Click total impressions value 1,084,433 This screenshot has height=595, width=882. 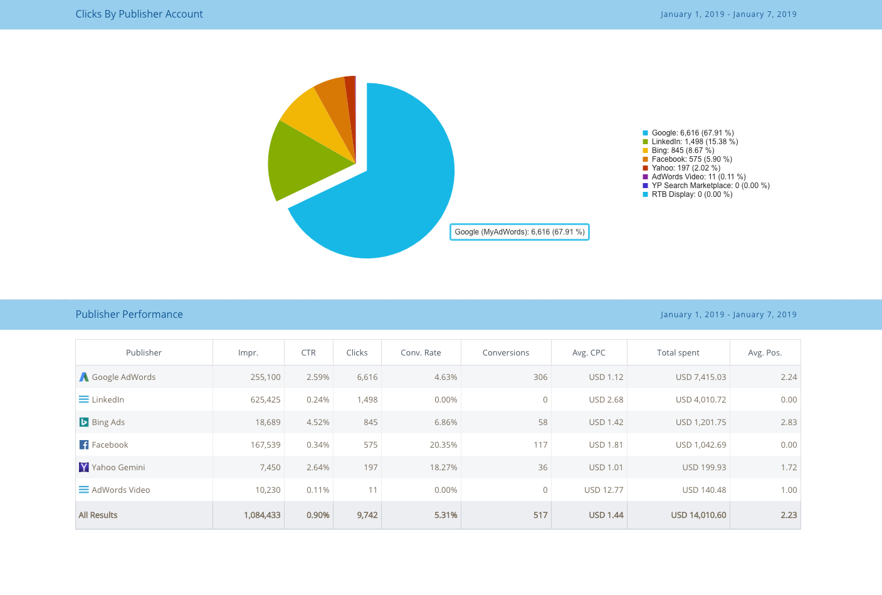click(x=262, y=515)
